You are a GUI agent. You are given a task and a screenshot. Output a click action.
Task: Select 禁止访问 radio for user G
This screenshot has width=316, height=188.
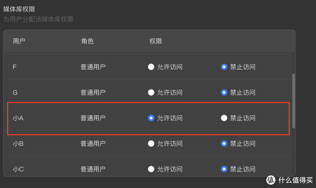(224, 92)
